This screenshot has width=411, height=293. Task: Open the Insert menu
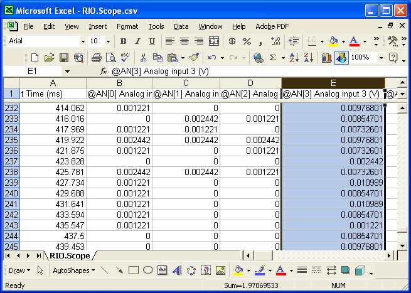pos(97,26)
